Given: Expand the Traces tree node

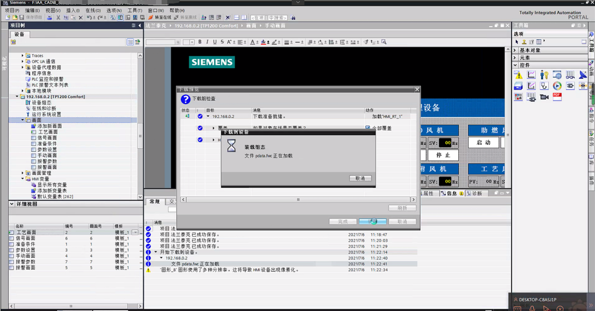Looking at the screenshot, I should 22,55.
